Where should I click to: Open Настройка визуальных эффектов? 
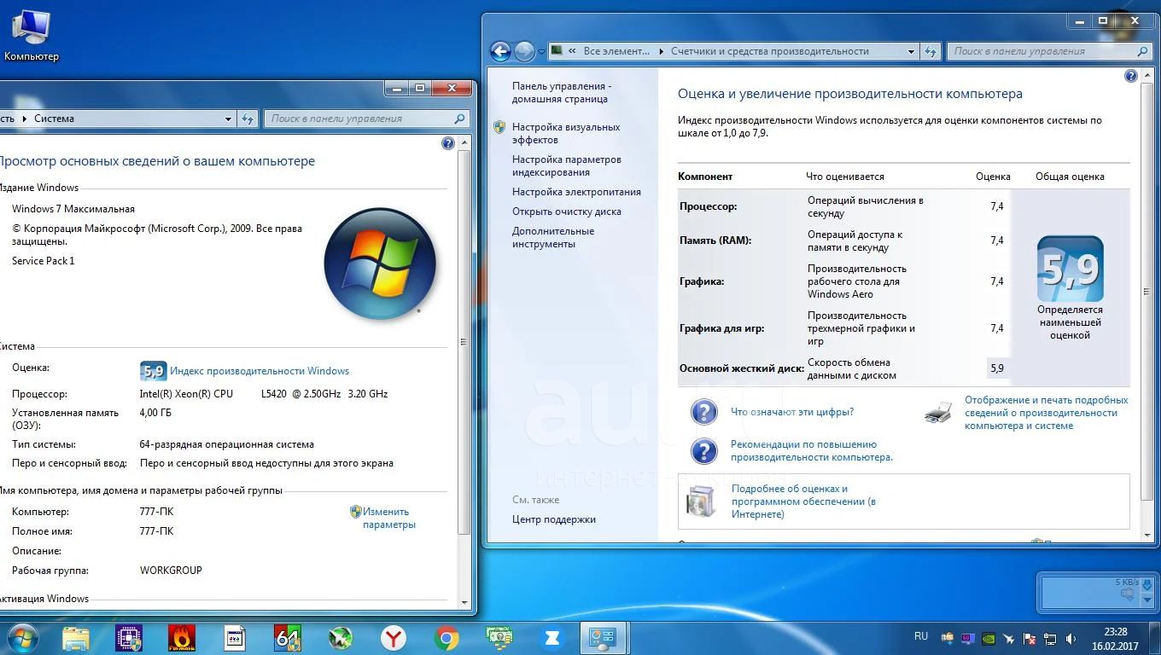[x=566, y=133]
